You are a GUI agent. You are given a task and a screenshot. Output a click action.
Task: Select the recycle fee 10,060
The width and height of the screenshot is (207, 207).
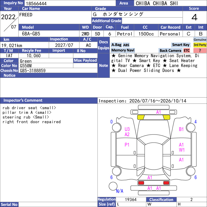point(34,56)
